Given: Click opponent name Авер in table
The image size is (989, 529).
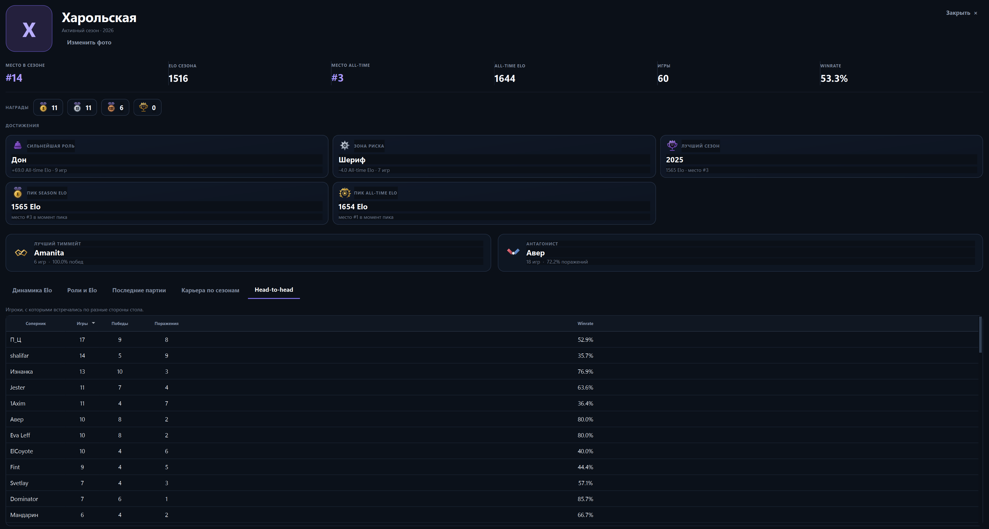Looking at the screenshot, I should (17, 419).
